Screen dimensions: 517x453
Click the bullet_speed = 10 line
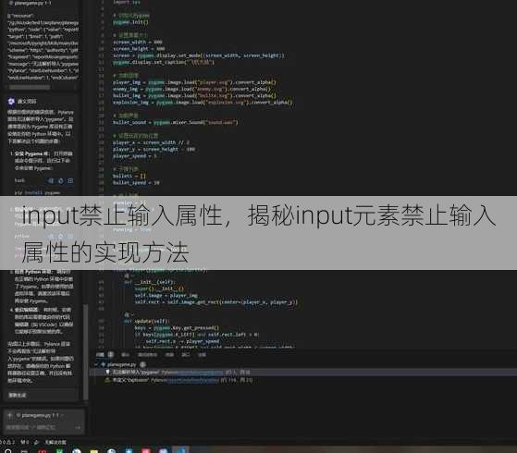(136, 183)
